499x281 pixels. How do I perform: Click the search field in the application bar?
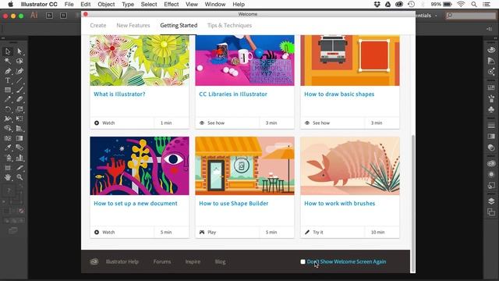click(471, 16)
